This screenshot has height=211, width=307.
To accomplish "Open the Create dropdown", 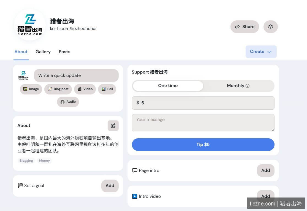I will [x=261, y=52].
